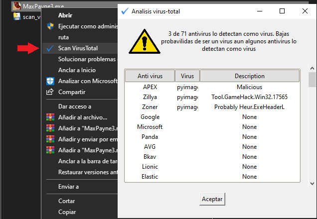Image resolution: width=317 pixels, height=219 pixels.
Task: Click the scrollbar down arrow in results list
Action: click(312, 184)
